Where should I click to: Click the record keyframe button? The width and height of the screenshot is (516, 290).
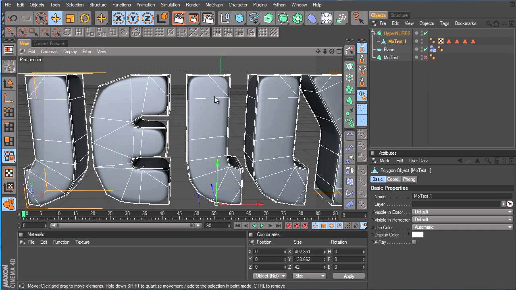(x=289, y=226)
